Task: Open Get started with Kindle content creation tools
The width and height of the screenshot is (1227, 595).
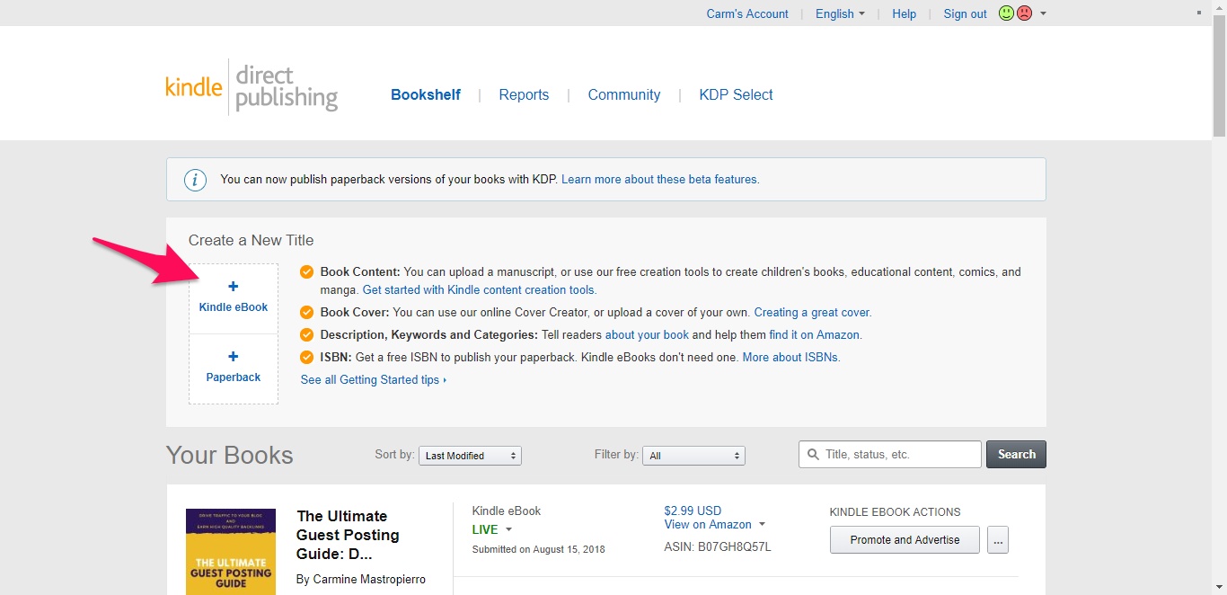Action: click(x=479, y=290)
